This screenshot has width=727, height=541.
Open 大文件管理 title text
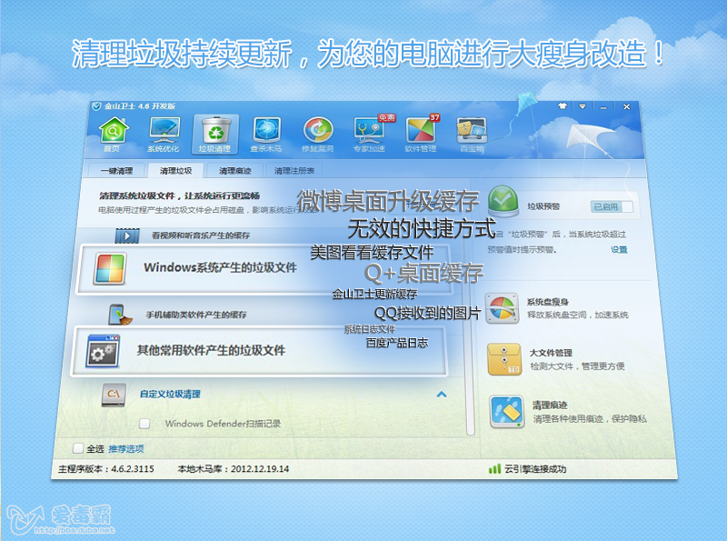[x=552, y=353]
